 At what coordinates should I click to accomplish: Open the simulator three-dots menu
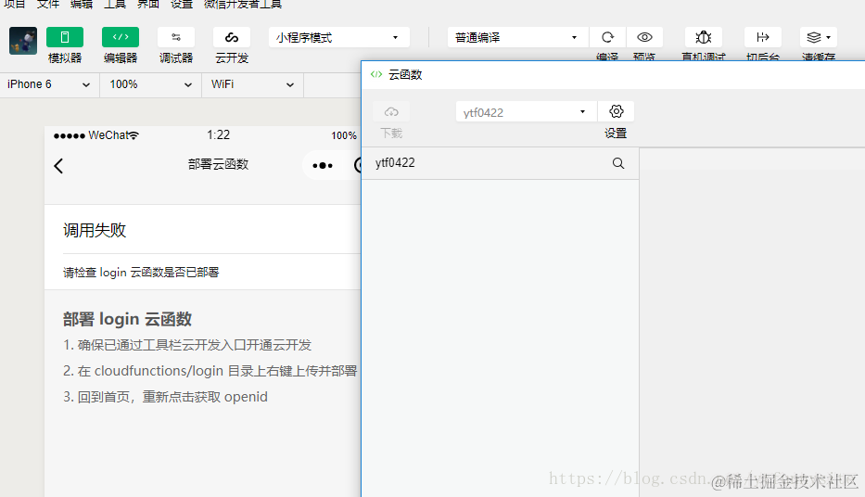[x=322, y=165]
